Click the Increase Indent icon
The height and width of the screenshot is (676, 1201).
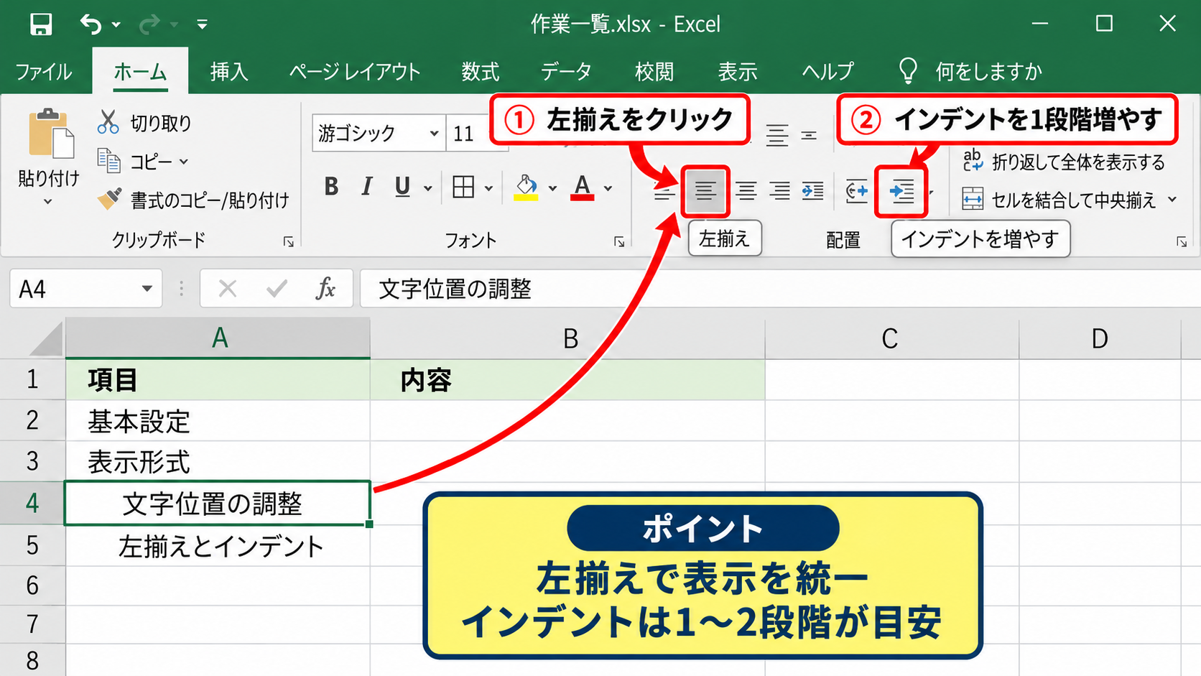point(901,191)
